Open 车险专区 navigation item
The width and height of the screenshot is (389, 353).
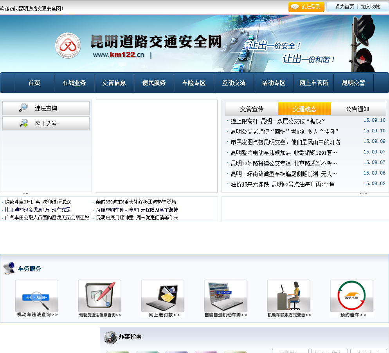pyautogui.click(x=194, y=83)
